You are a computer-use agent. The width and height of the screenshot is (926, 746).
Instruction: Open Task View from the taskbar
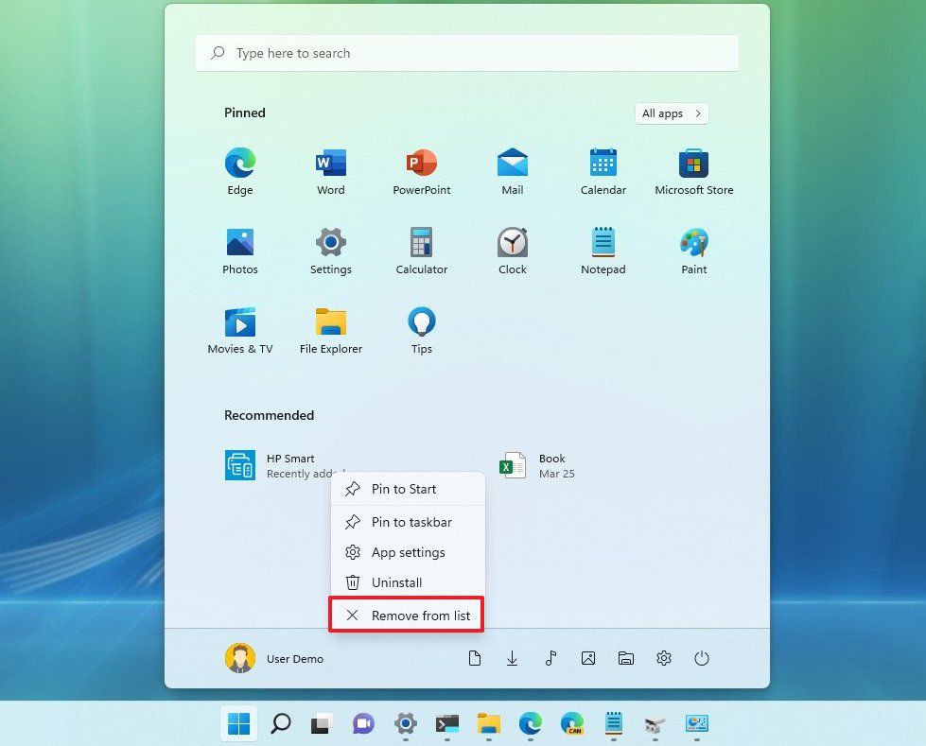click(321, 723)
